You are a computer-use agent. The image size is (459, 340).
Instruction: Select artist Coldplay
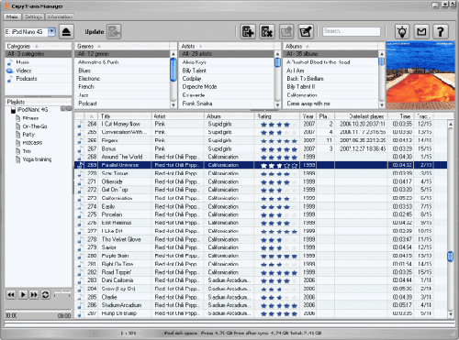[x=227, y=79]
